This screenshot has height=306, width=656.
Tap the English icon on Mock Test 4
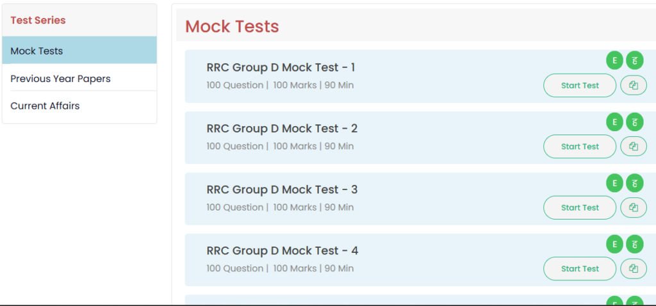pos(614,244)
